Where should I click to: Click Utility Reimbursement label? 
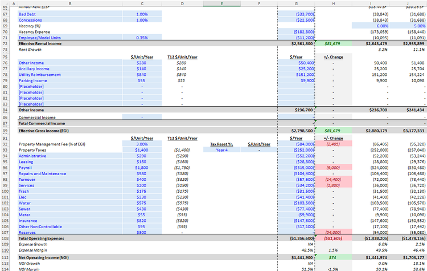coord(40,75)
